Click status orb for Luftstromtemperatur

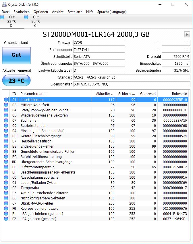6,167
